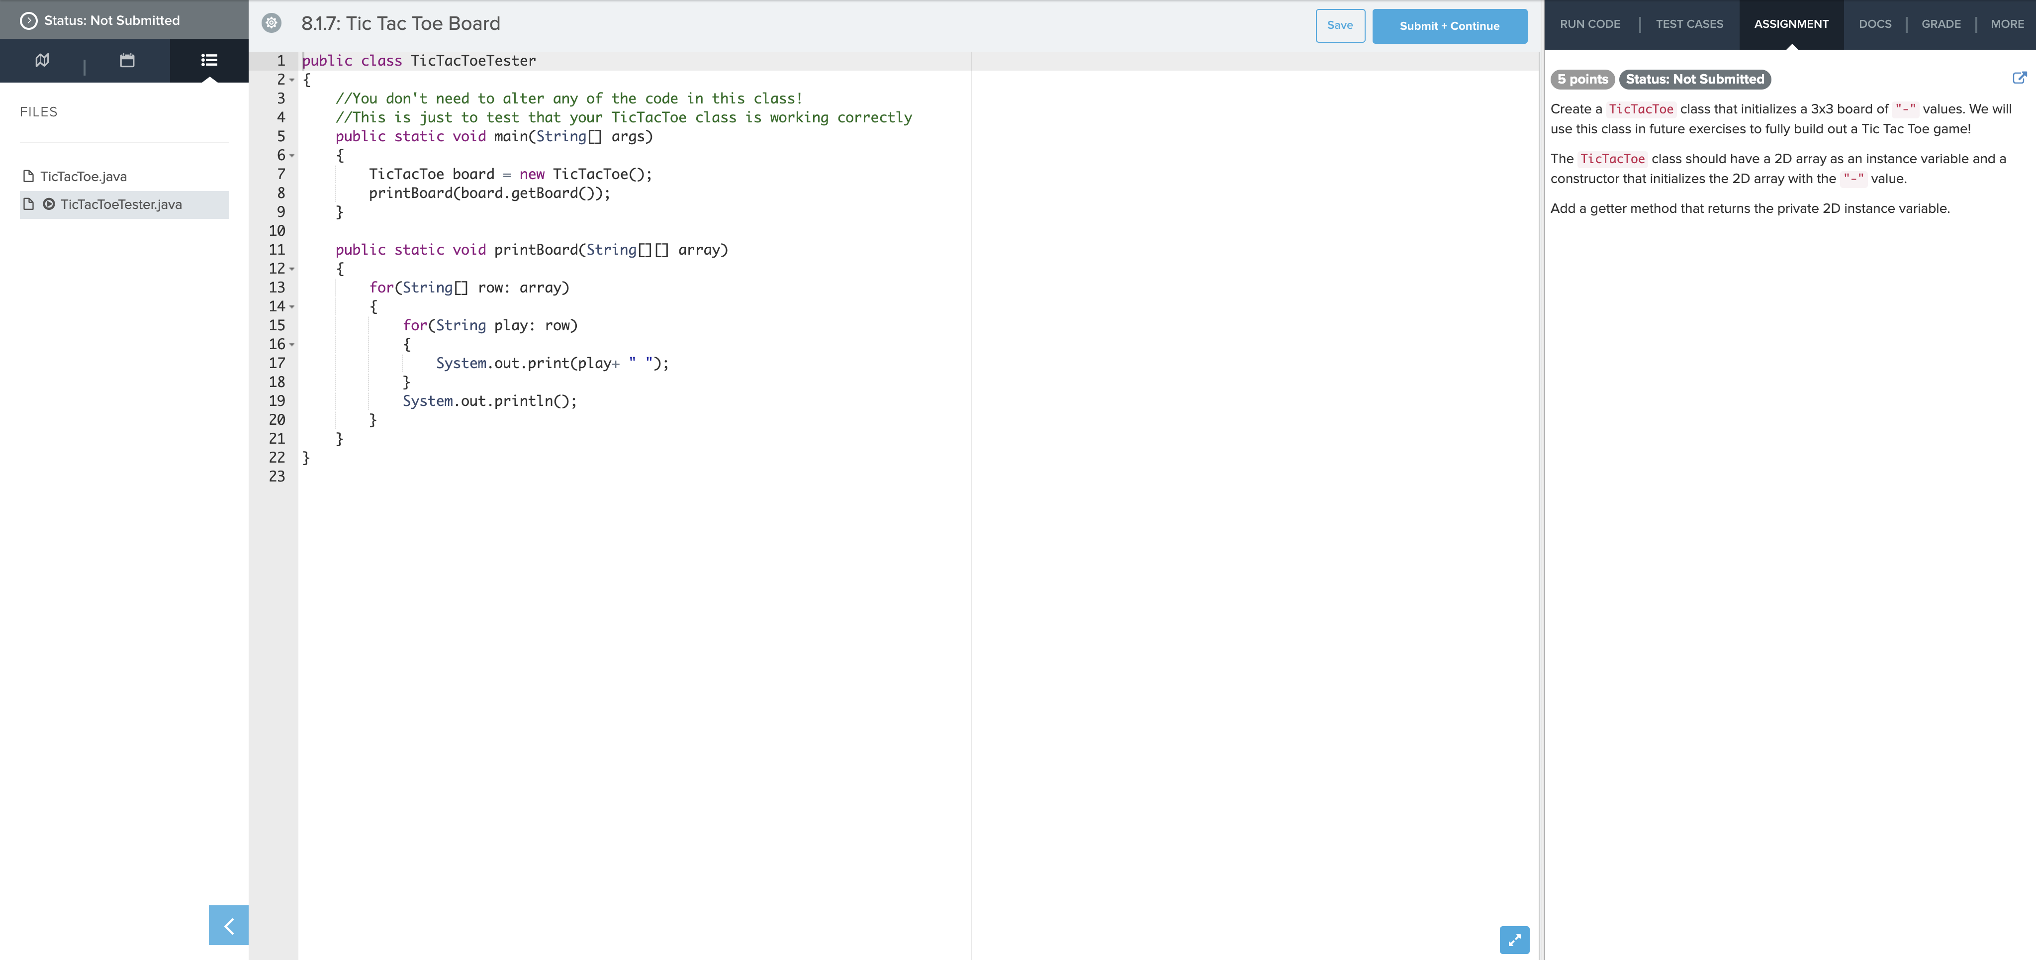
Task: Expand the editor with the fullscreen arrows icon
Action: tap(1514, 940)
